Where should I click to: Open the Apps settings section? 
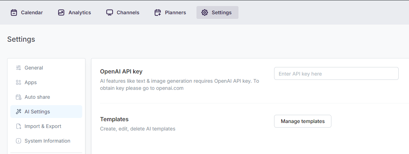click(46, 82)
